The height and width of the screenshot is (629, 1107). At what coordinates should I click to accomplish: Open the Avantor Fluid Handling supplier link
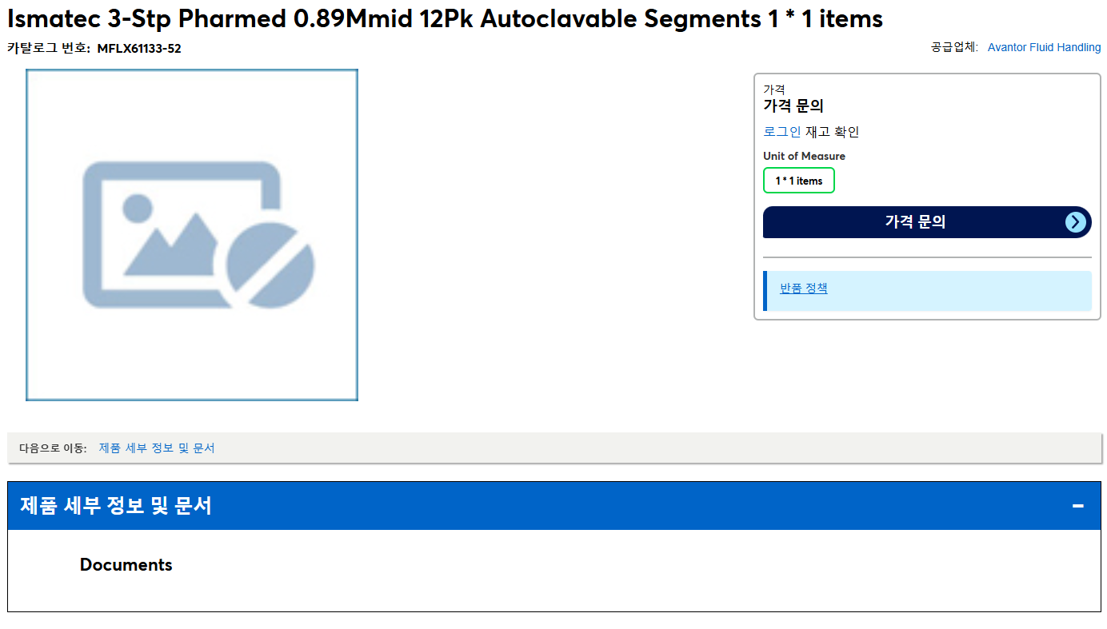1044,47
